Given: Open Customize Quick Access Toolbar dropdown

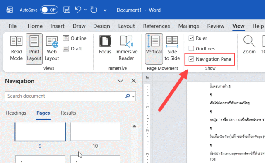Looking at the screenshot, I should pyautogui.click(x=105, y=10).
